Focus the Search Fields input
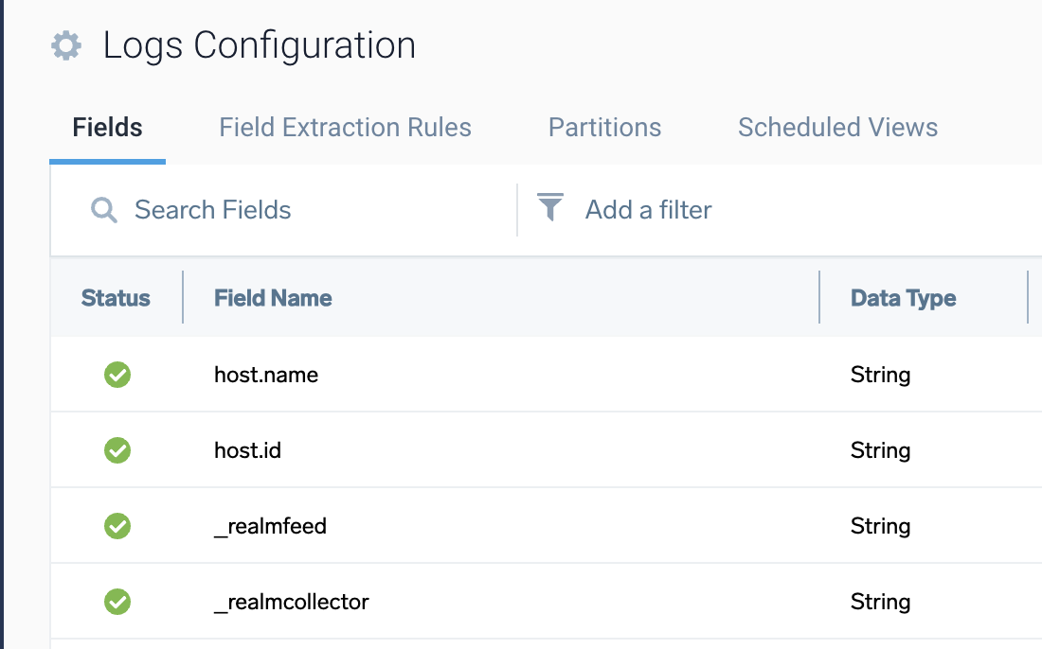1042x649 pixels. pos(284,210)
